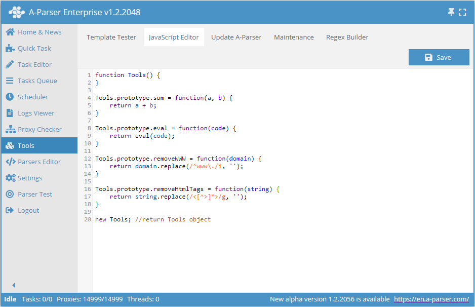The height and width of the screenshot is (307, 475).
Task: Select the Proxy Checker icon
Action: 10,129
